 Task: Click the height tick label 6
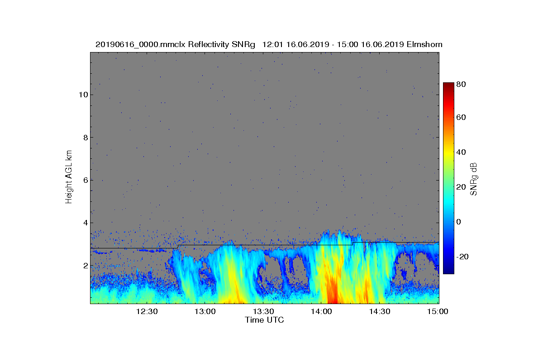[x=85, y=180]
